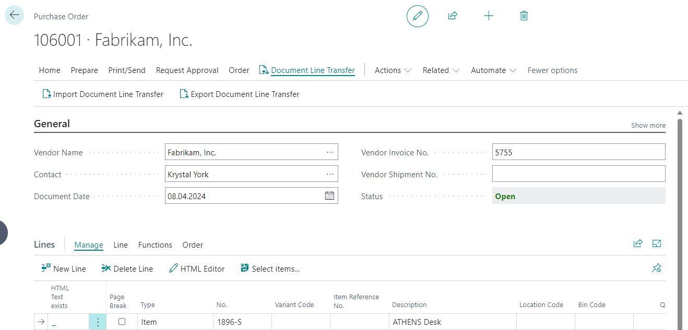Click the New Line button
The width and height of the screenshot is (688, 330).
tap(64, 269)
